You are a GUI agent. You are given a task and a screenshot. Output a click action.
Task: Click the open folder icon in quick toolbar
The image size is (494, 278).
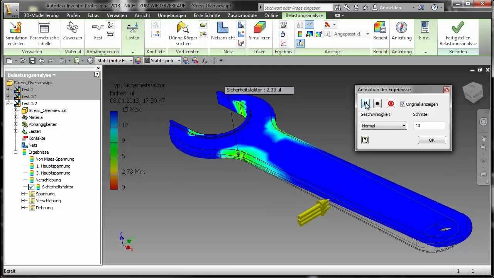(x=23, y=61)
